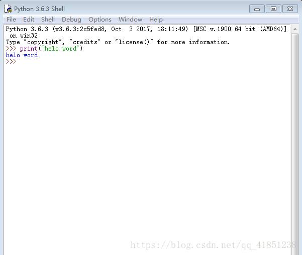This screenshot has height=255, width=302.
Task: Open the Help menu
Action: click(156, 20)
